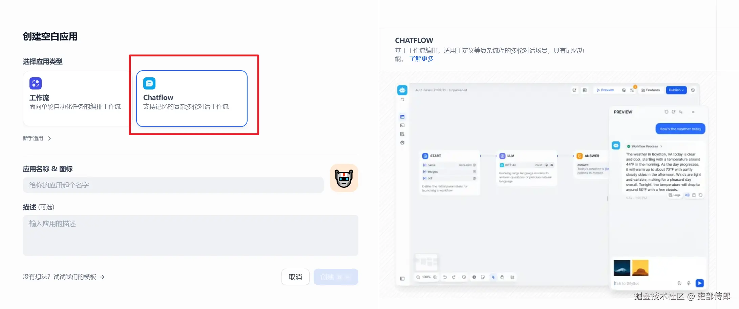The width and height of the screenshot is (739, 309).
Task: Select the ANSWER node in the preview canvas
Action: click(x=592, y=165)
